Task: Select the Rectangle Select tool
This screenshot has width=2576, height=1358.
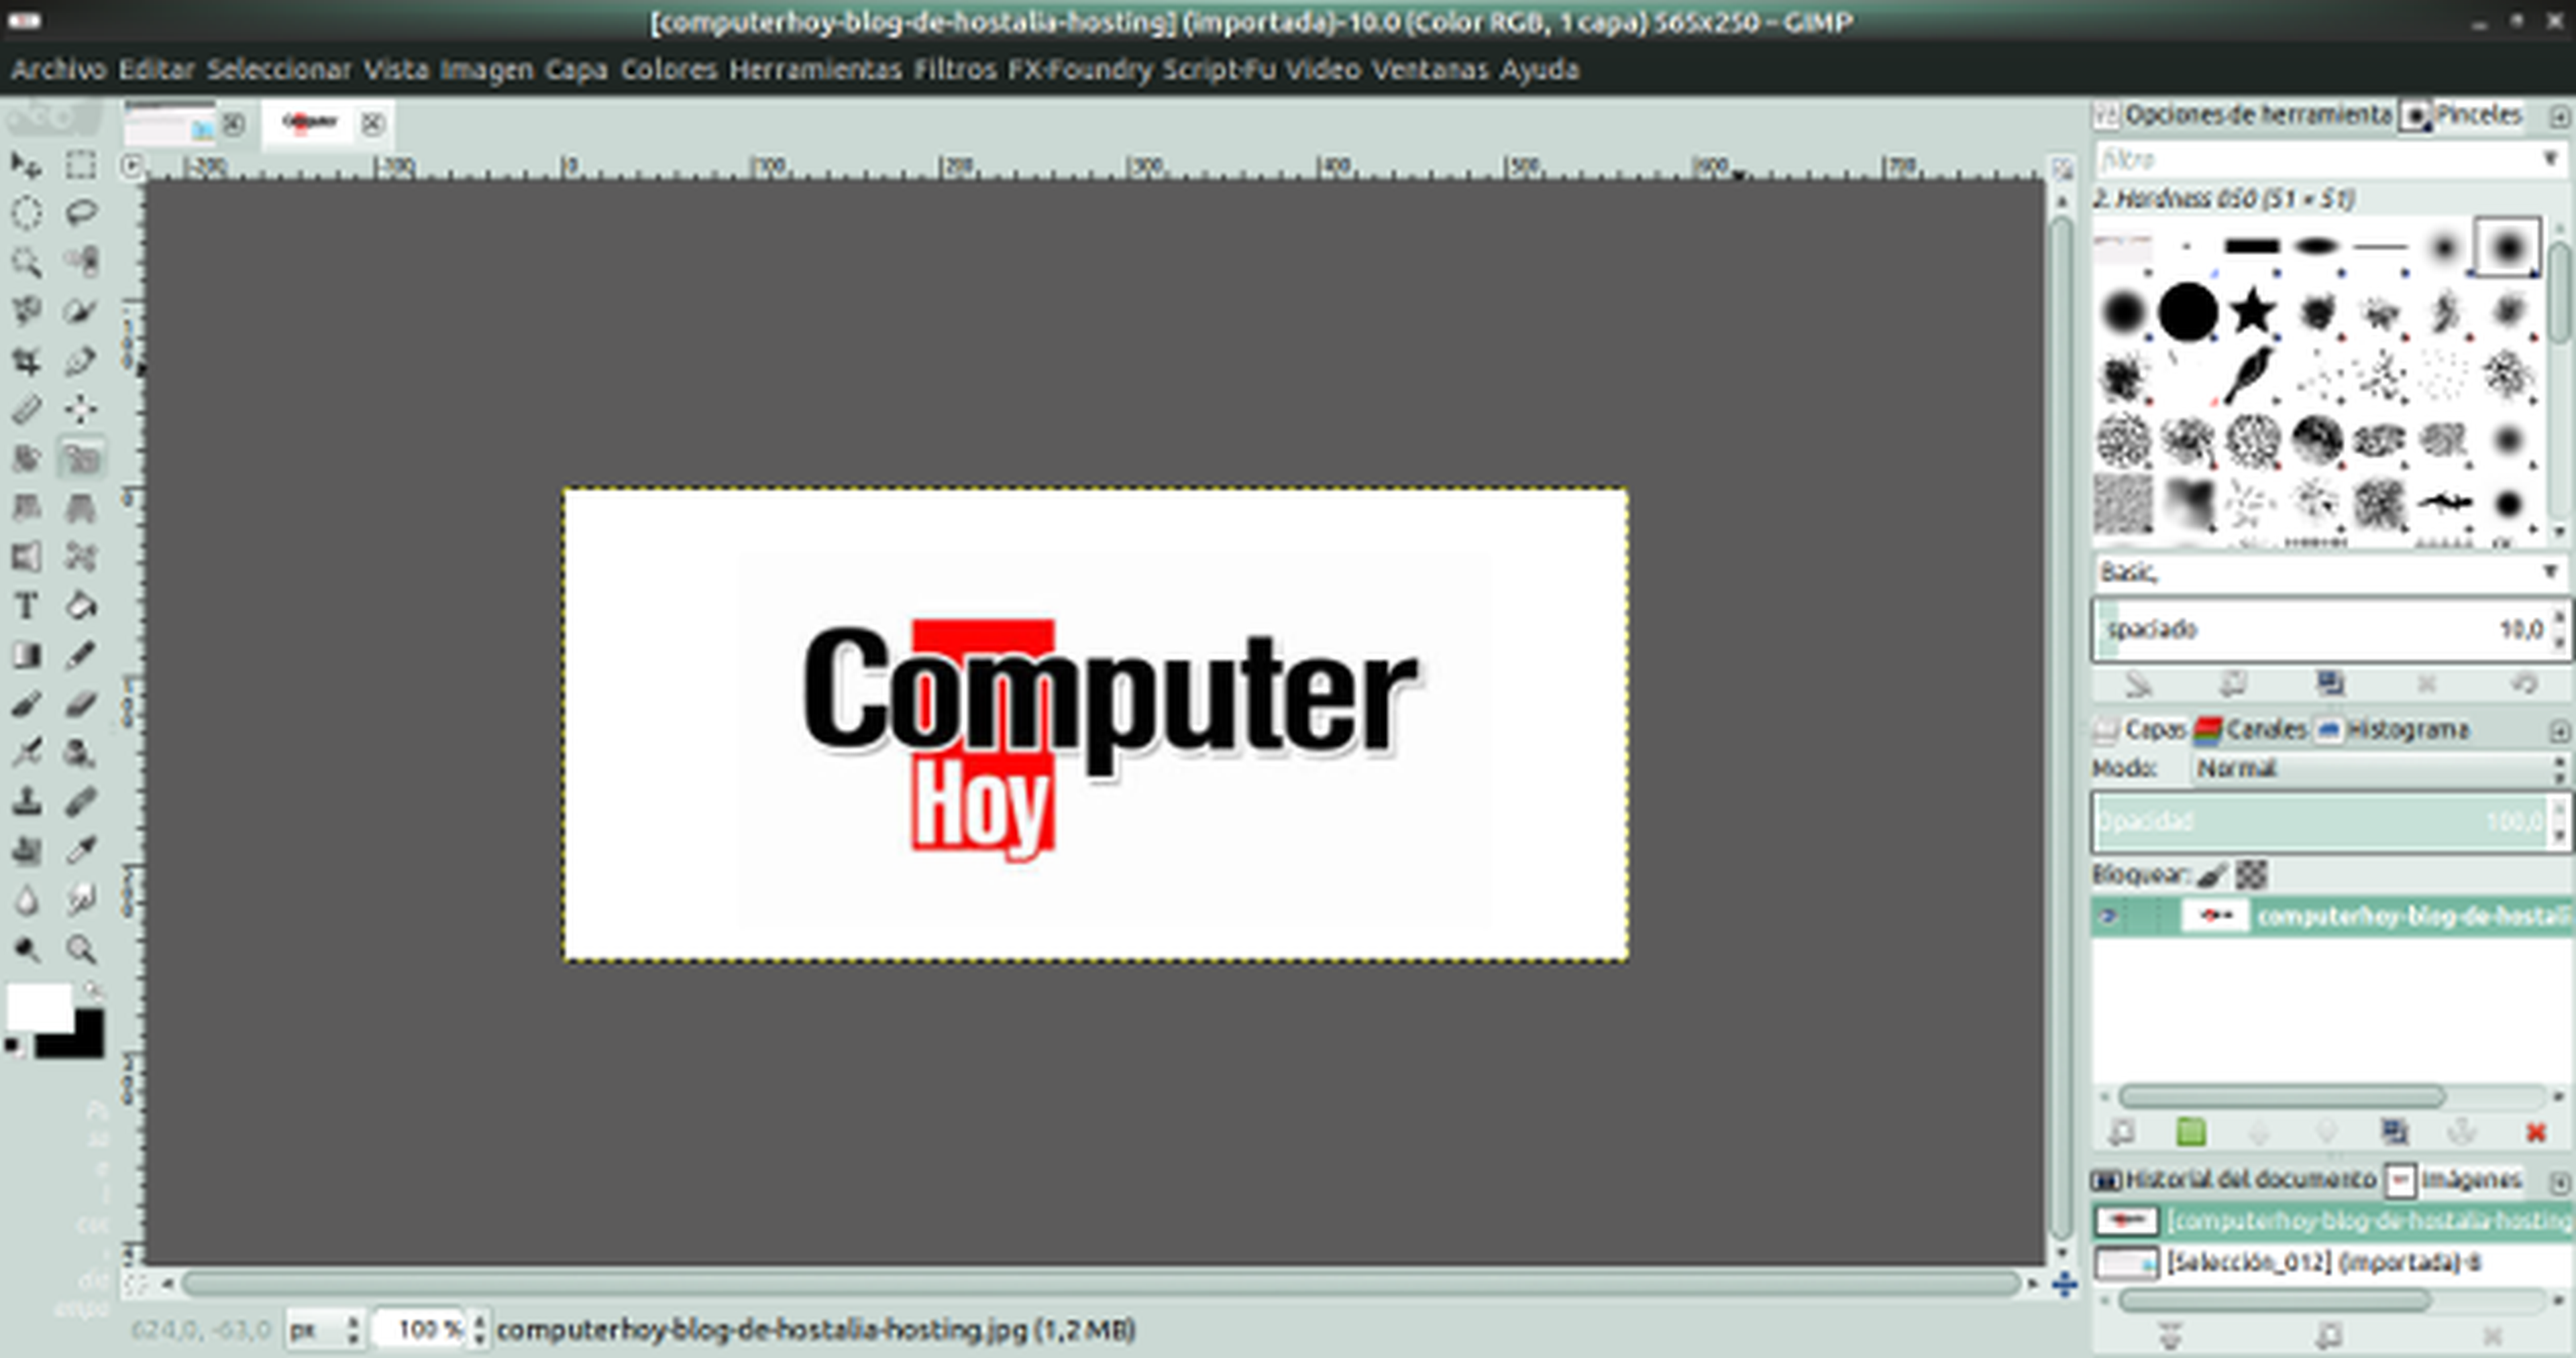Action: tap(81, 164)
